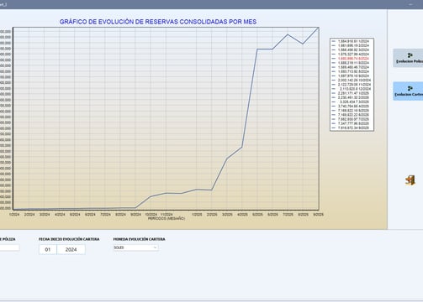Click the 11/2024 x-axis label
The image size is (423, 302).
pyautogui.click(x=167, y=215)
